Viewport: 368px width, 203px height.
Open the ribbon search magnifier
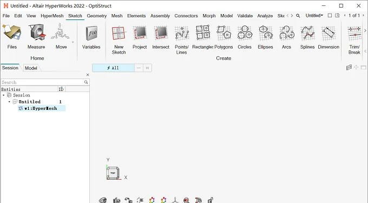(x=298, y=16)
